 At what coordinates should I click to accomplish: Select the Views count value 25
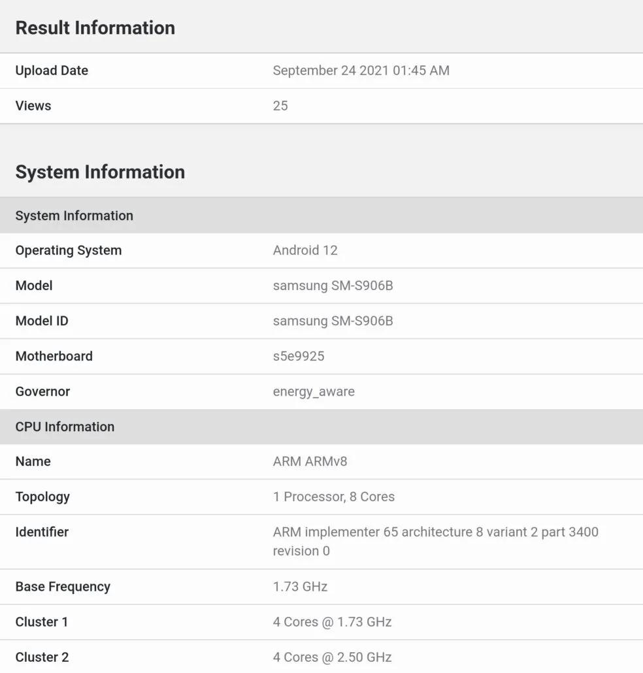point(280,106)
